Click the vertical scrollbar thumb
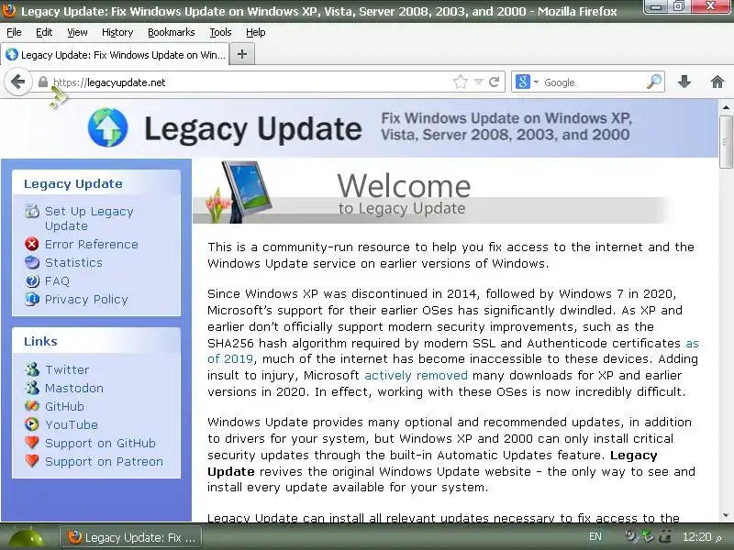734x550 pixels. coord(726,141)
